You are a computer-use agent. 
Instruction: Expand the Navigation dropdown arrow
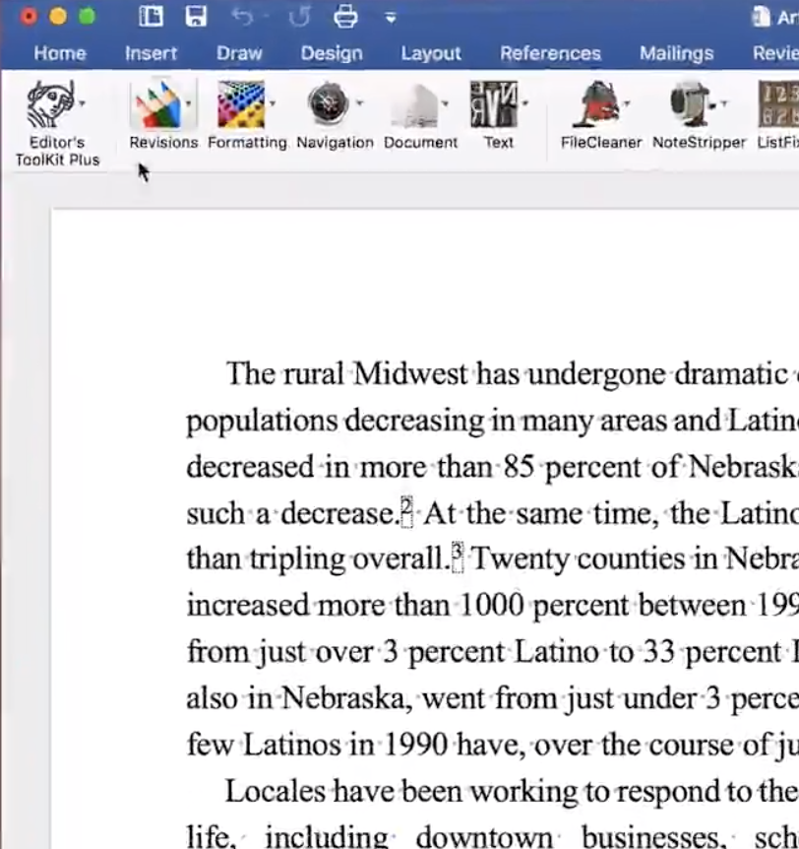pos(358,102)
